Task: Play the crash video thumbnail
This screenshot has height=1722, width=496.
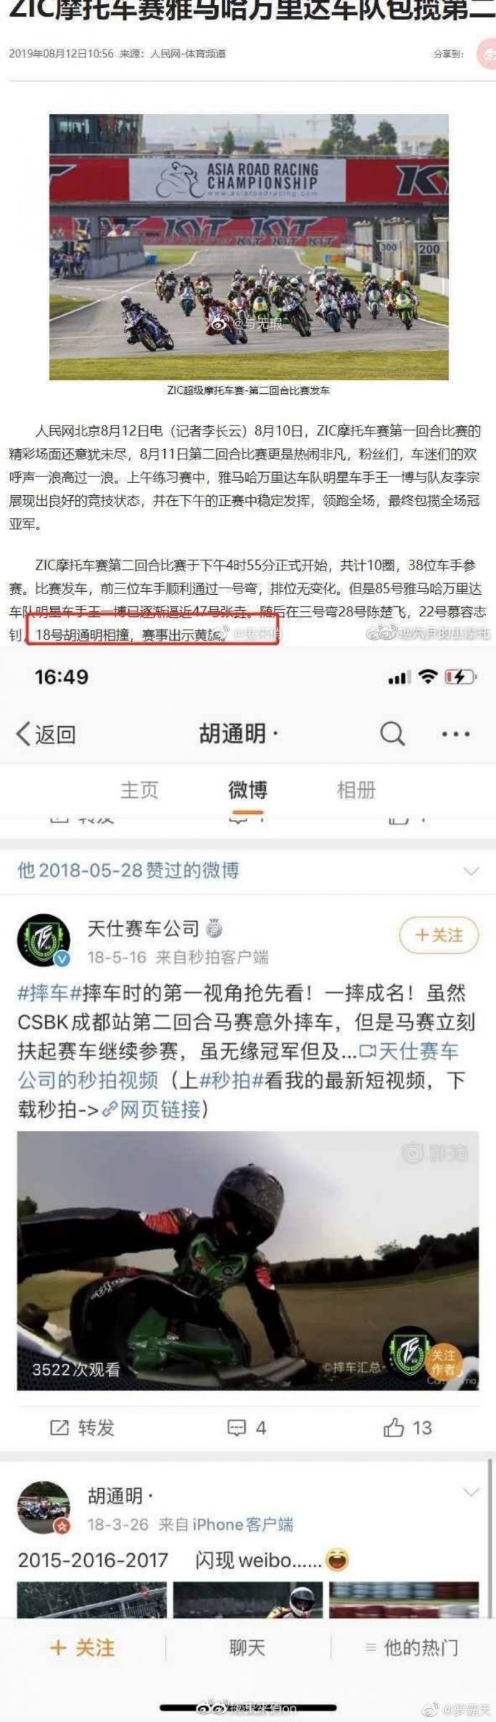Action: click(247, 1261)
